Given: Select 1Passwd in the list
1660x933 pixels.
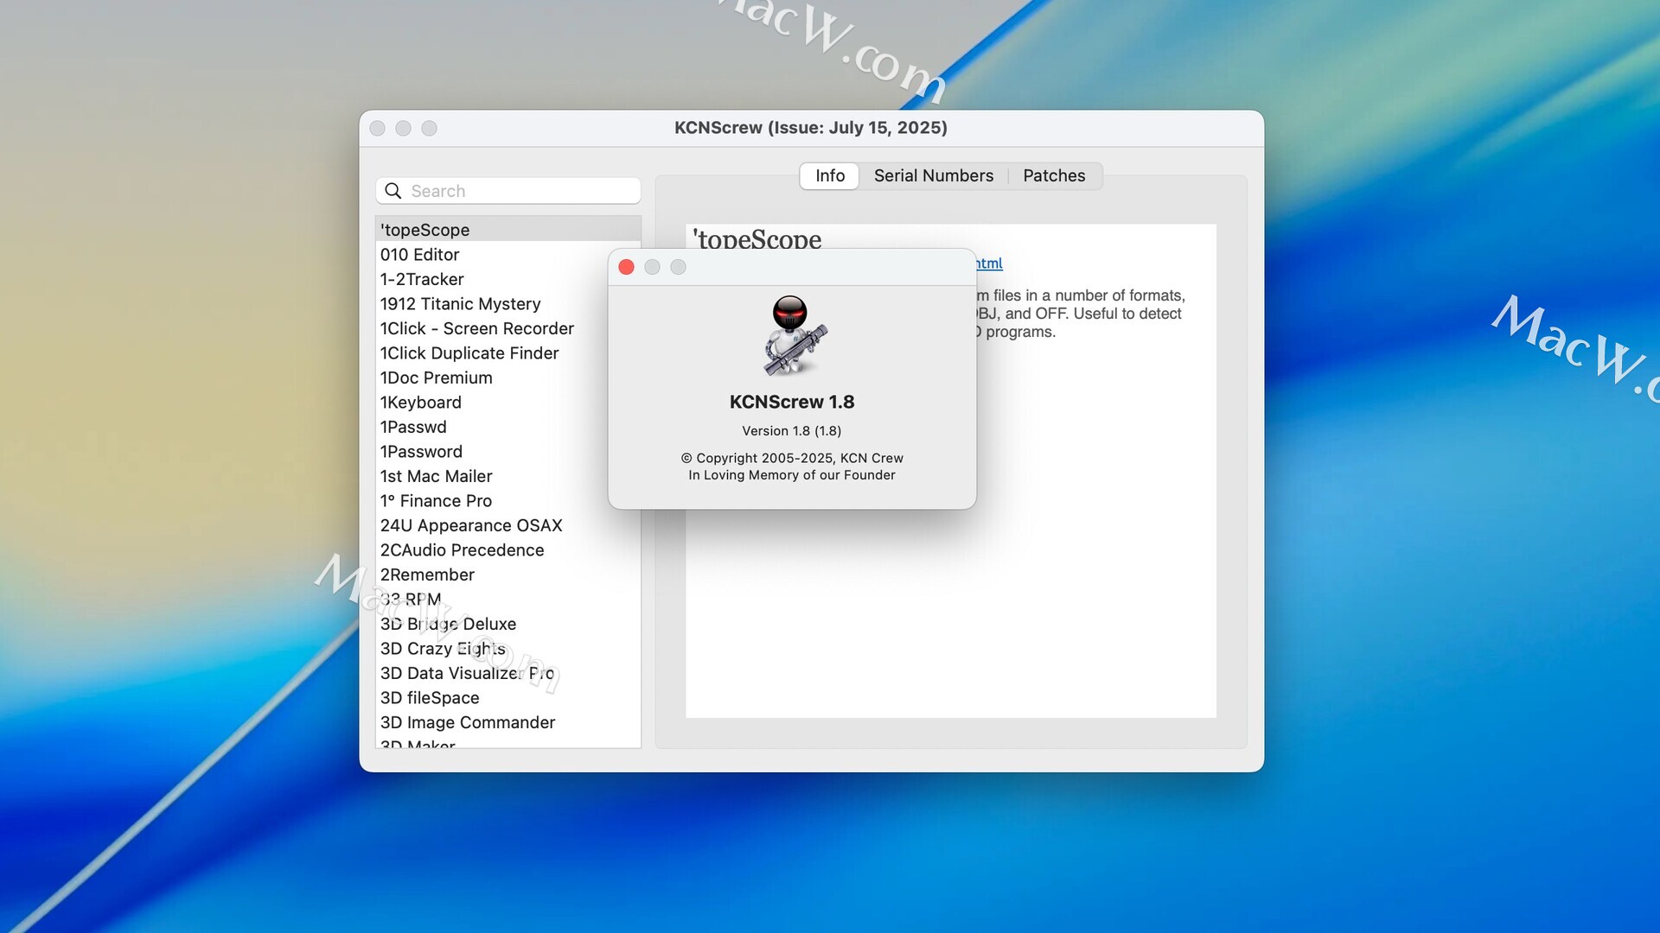Looking at the screenshot, I should [x=508, y=427].
